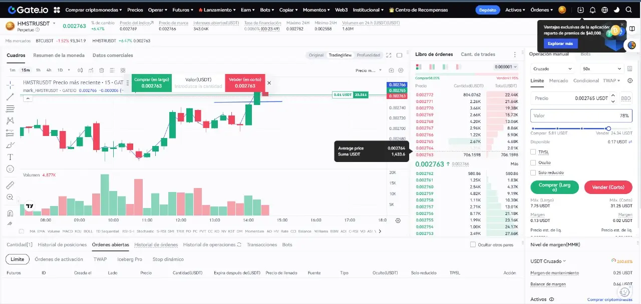
Task: Open the calculator icon beside 50x leverage
Action: [x=630, y=68]
